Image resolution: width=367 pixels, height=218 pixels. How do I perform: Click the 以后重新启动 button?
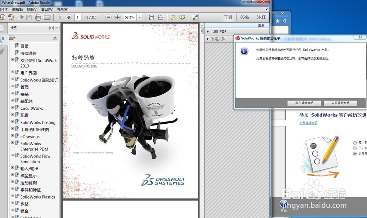pos(341,103)
